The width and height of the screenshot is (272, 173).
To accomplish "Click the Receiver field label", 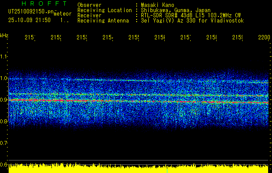I will (90, 16).
